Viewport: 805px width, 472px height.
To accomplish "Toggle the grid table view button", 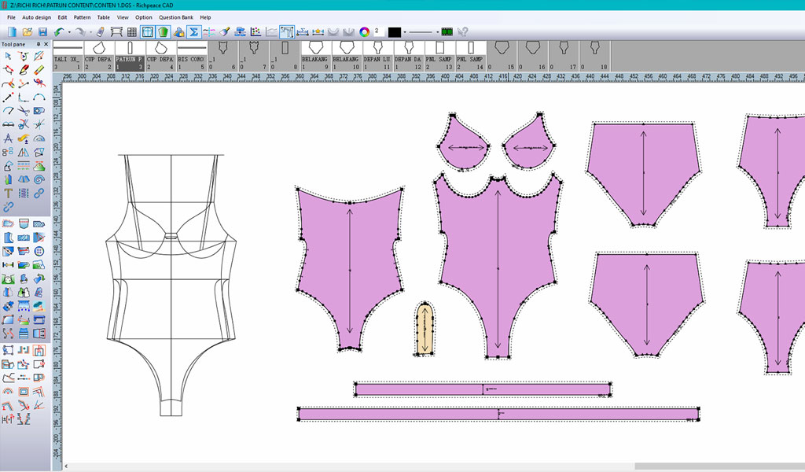I will tap(132, 32).
